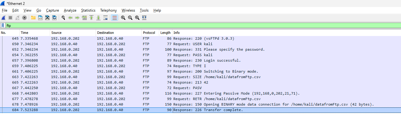Open the Tools menu

[x=144, y=10]
